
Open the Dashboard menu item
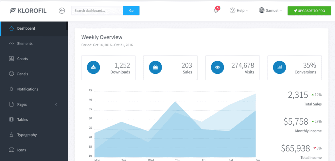pos(34,28)
